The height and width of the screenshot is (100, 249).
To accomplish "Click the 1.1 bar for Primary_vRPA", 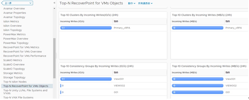I will click(86, 28).
